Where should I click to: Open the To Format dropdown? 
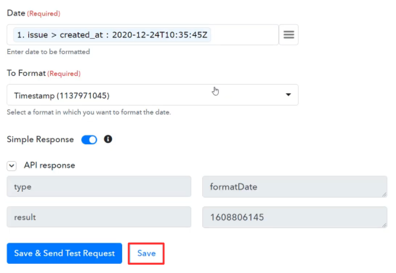tap(153, 95)
